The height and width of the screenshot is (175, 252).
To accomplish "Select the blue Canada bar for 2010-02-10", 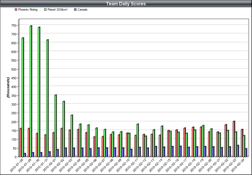I will point(131,153).
